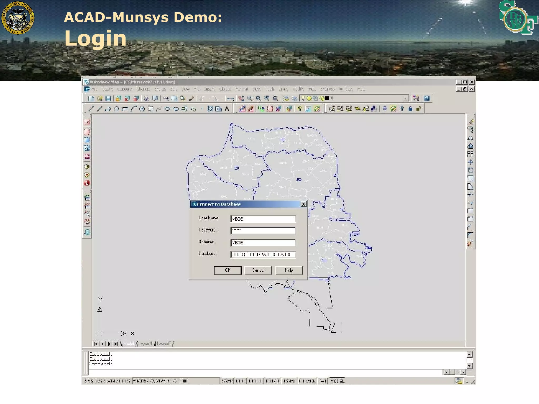
Task: Select the Rectangle draw tool
Action: 125,109
